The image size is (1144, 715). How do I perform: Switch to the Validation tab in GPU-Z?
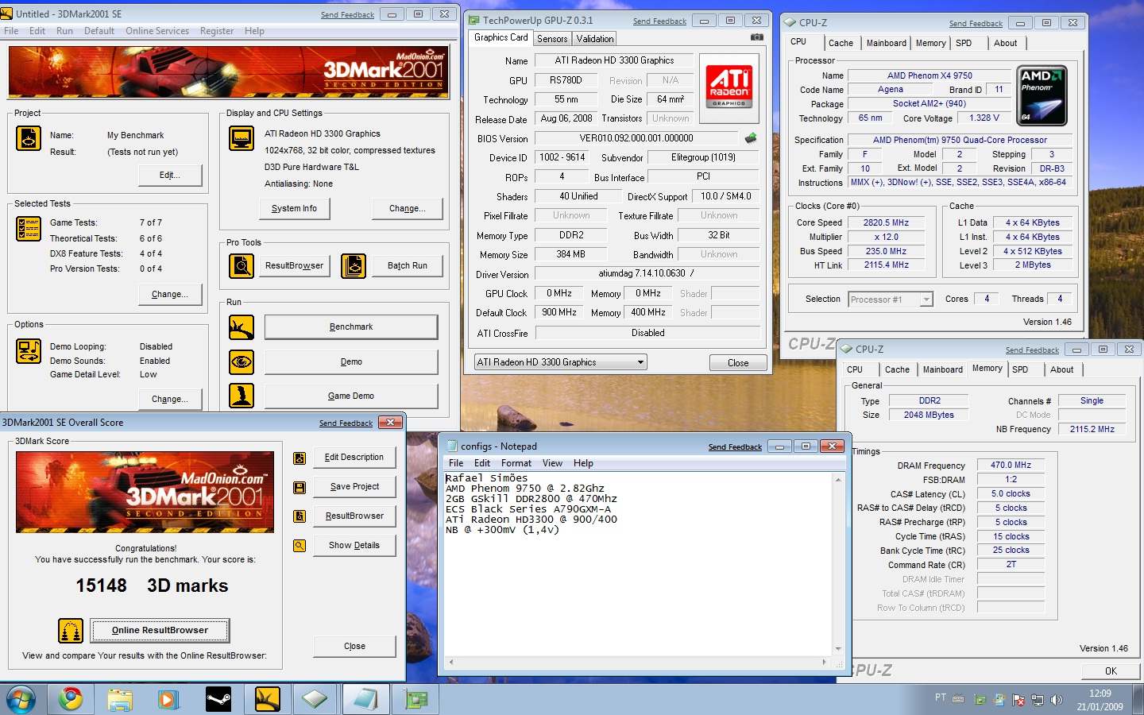[595, 39]
